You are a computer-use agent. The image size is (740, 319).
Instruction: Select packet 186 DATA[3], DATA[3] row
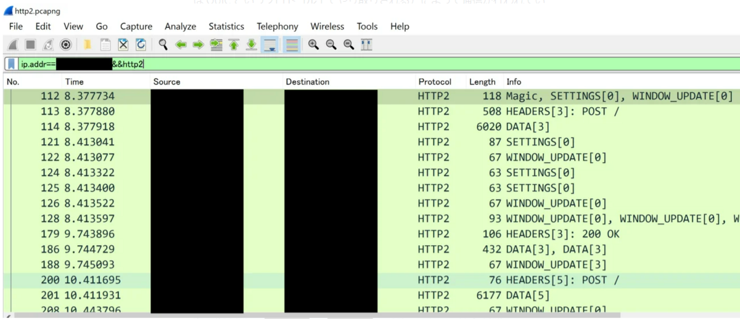[x=371, y=249]
